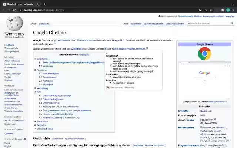This screenshot has height=148, width=237.
Task: Click the Wikipedia search input field
Action: (208, 23)
